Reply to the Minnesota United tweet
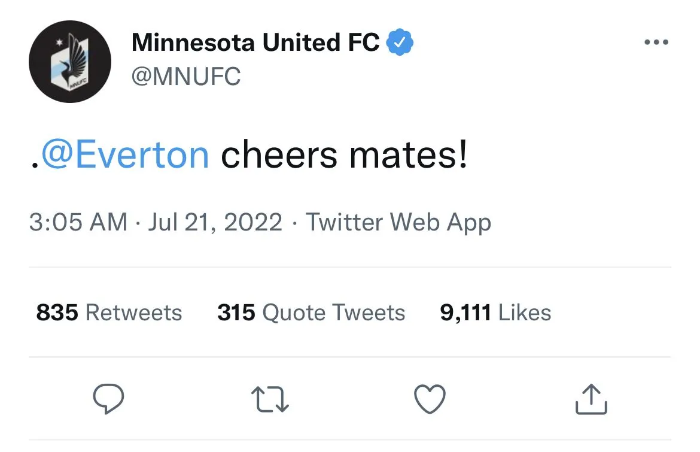The width and height of the screenshot is (700, 452). pyautogui.click(x=108, y=399)
